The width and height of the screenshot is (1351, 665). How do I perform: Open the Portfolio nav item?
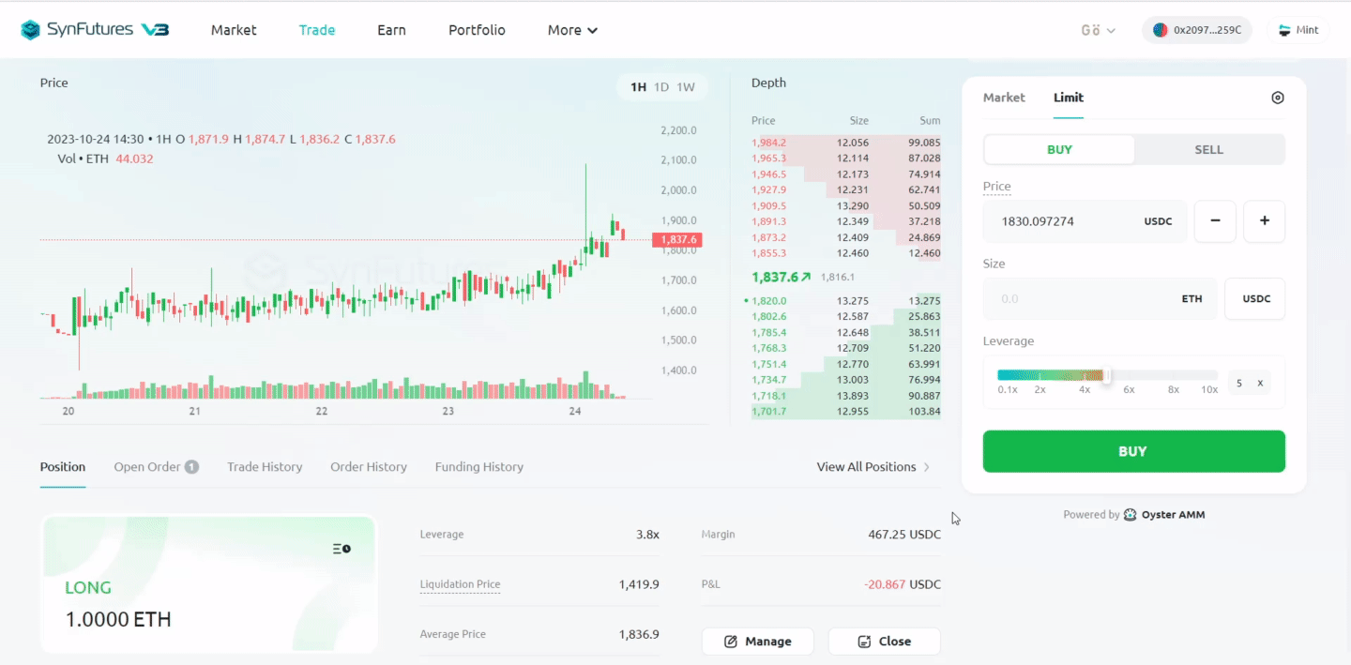(x=477, y=30)
